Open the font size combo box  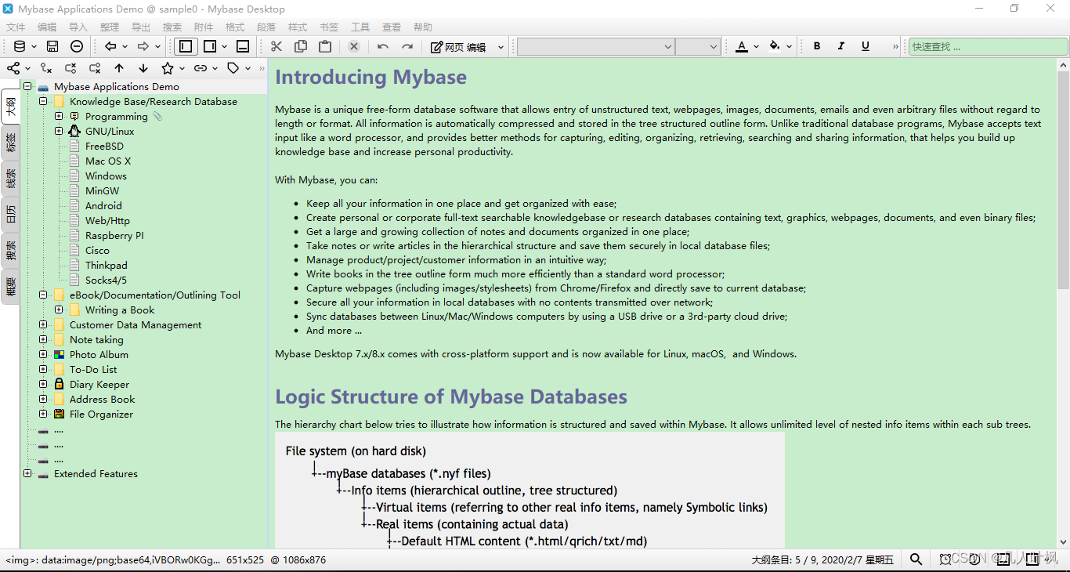tap(698, 46)
